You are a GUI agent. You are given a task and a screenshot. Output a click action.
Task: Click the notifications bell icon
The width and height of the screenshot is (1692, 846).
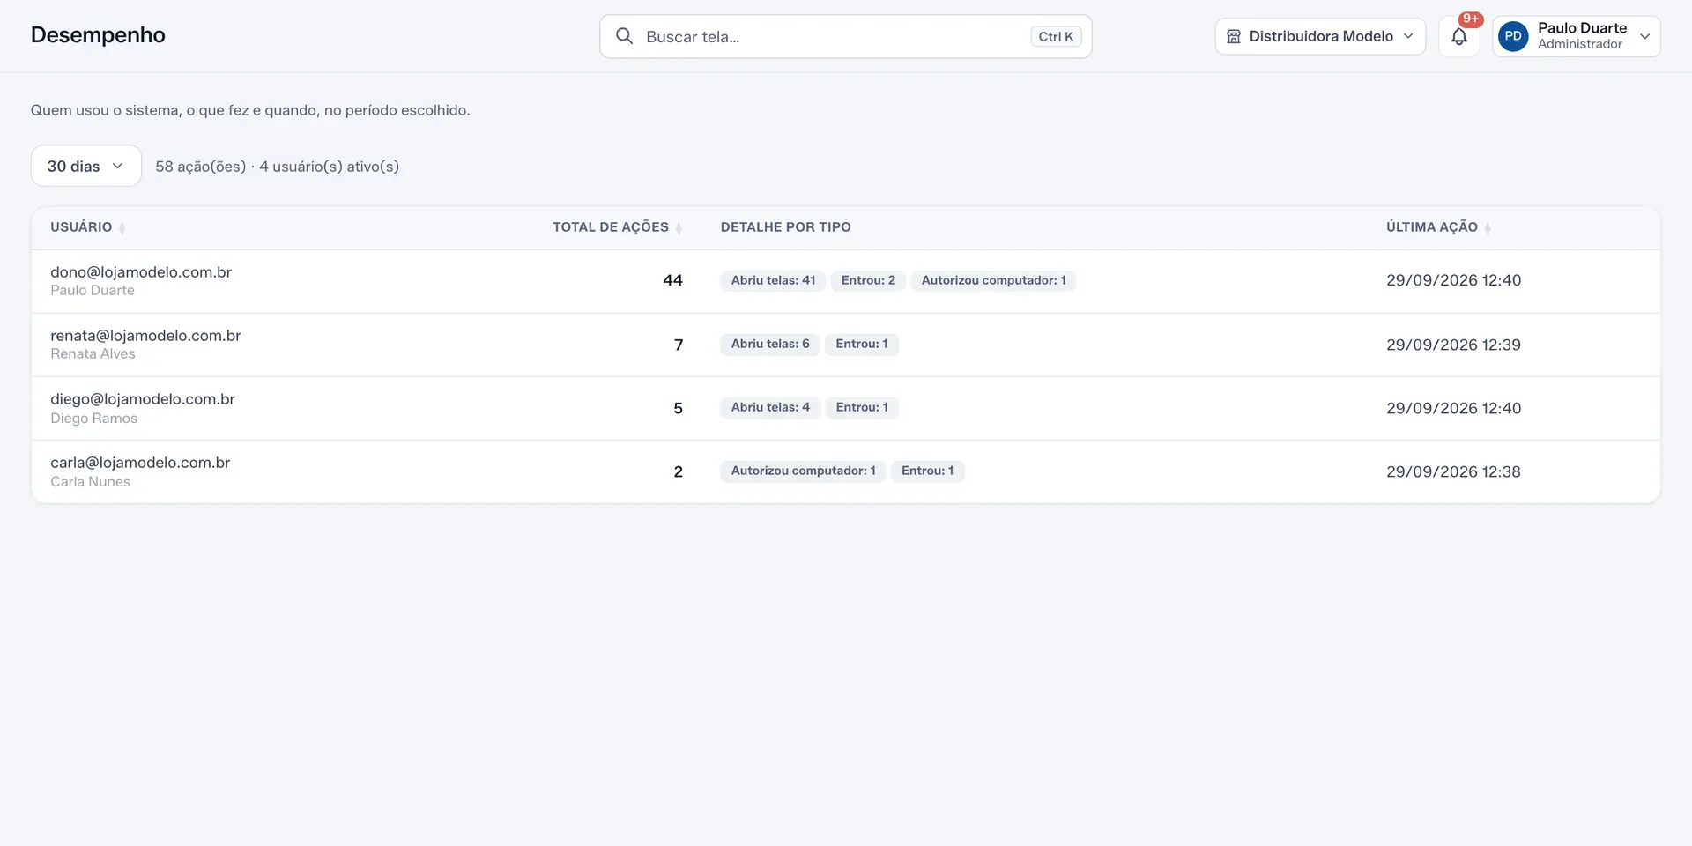pyautogui.click(x=1458, y=37)
